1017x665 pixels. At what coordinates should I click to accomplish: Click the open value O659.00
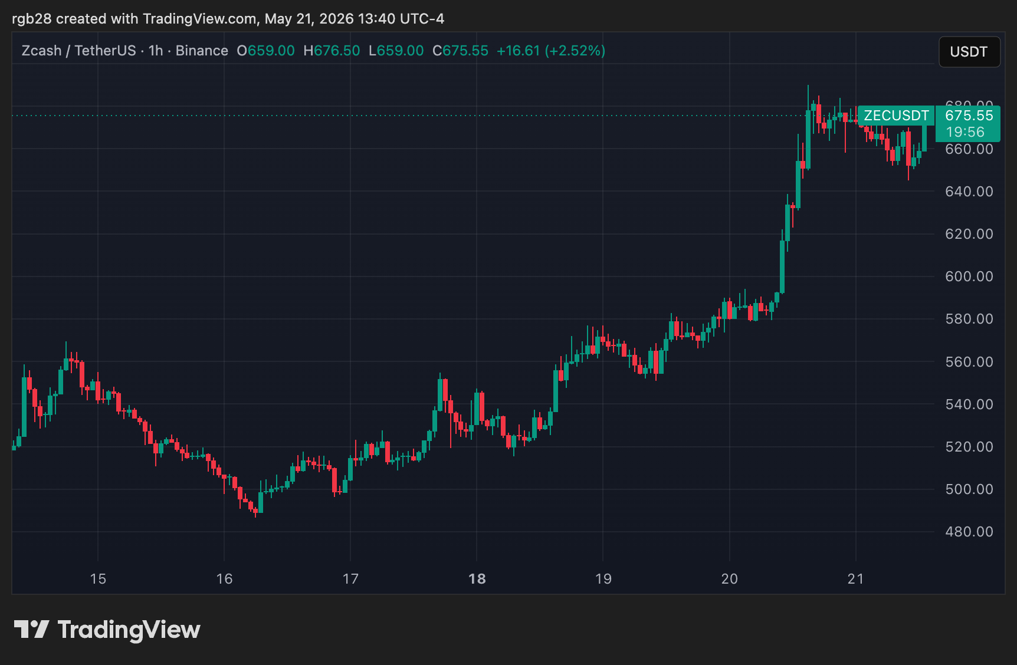(x=265, y=51)
